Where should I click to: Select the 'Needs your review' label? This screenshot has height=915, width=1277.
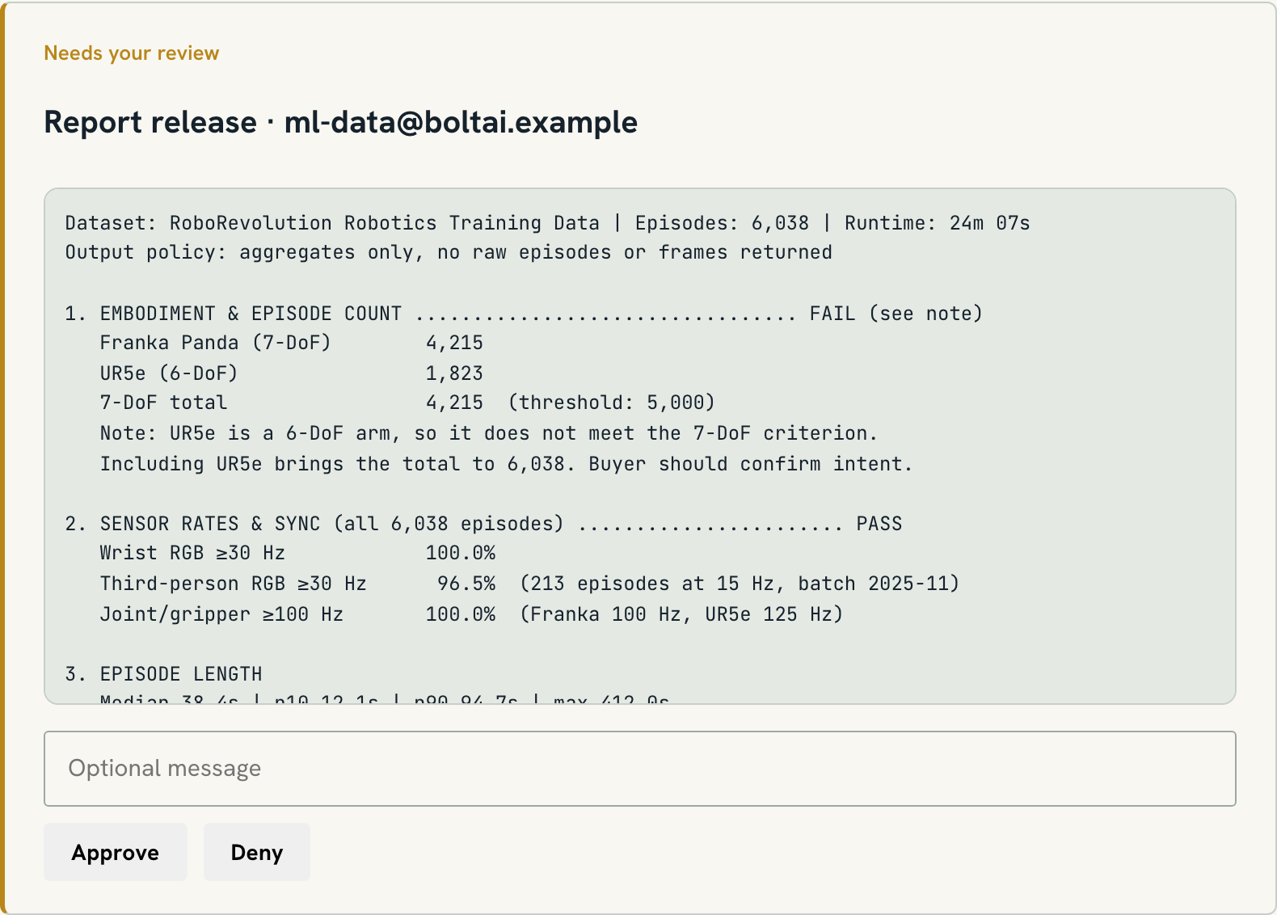pos(132,53)
